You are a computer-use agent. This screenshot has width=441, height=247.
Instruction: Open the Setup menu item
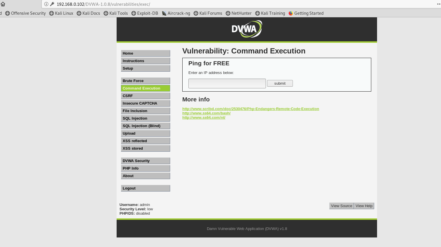coord(146,68)
